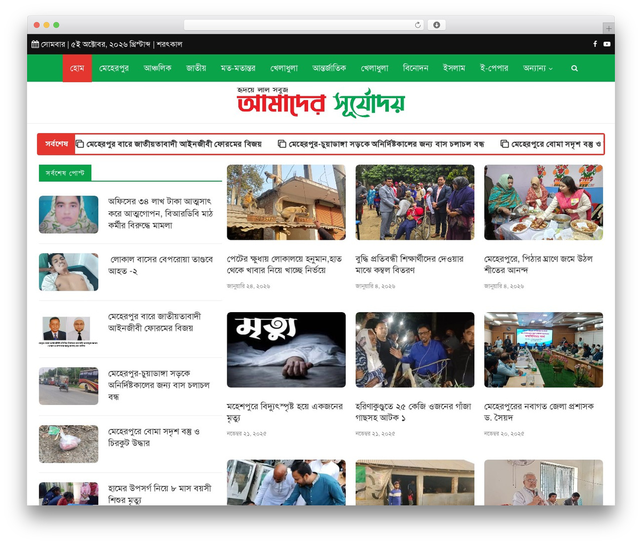Open article মেহেরপুরের নবাগত জেলা প্রশাসক

tap(539, 412)
